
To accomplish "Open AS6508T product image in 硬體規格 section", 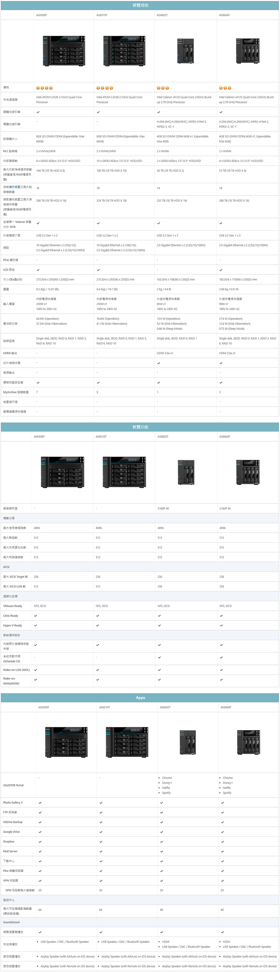I will point(64,51).
